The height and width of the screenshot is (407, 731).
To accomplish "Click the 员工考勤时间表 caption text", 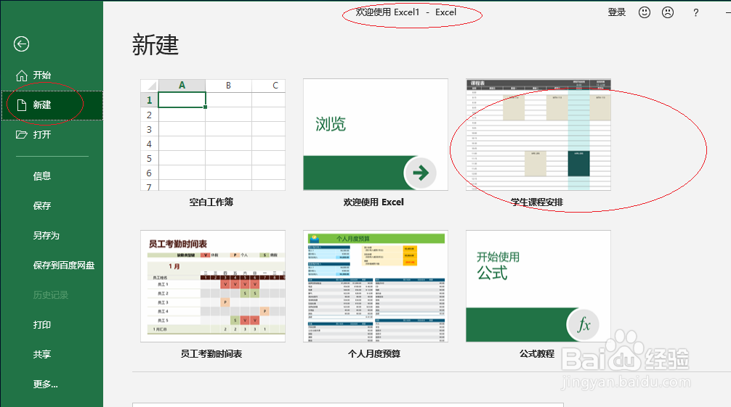I will pos(211,354).
